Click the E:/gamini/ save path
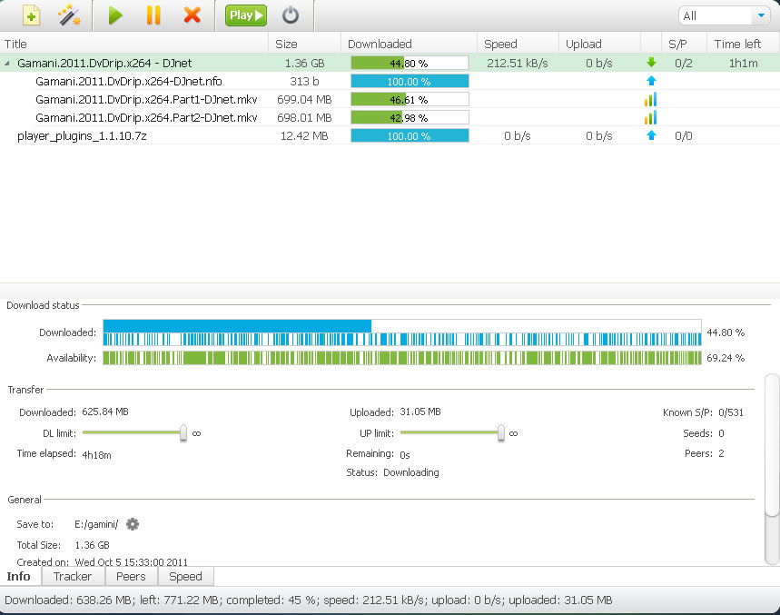 (96, 524)
